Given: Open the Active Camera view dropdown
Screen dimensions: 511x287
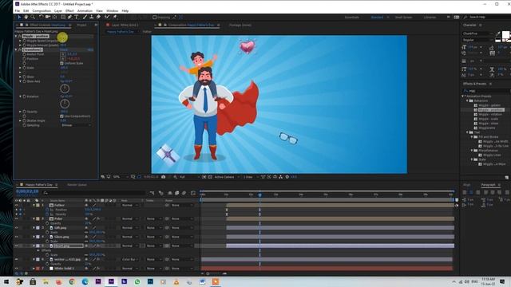Looking at the screenshot, I should coord(226,177).
